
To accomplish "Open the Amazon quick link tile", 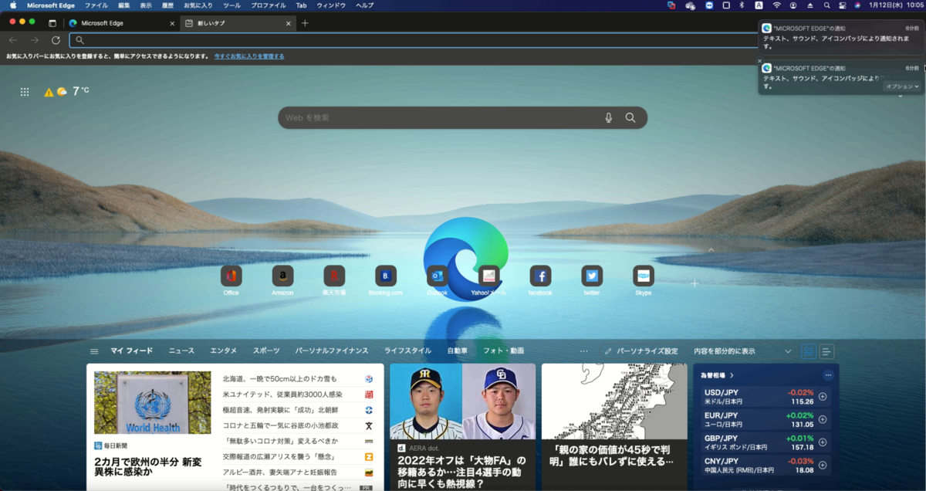I will point(282,276).
